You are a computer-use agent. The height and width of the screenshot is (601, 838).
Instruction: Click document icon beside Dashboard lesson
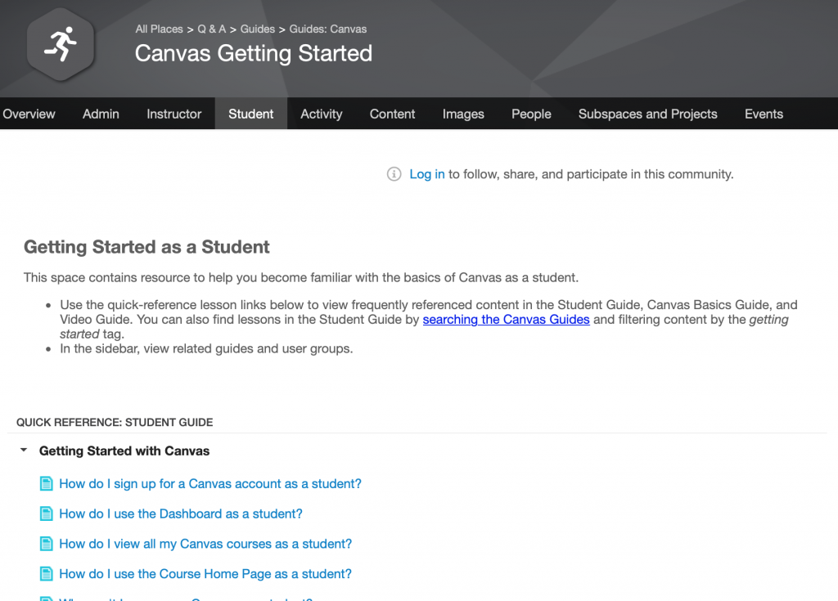pyautogui.click(x=47, y=514)
